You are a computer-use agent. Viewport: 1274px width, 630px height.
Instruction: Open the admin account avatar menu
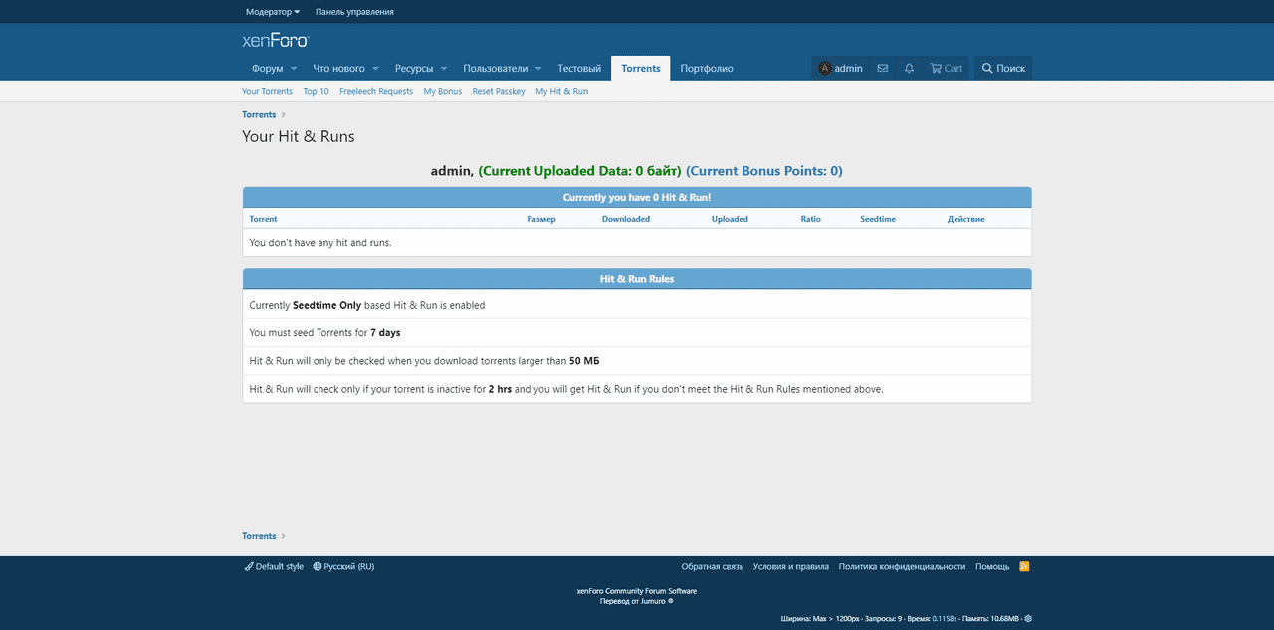click(840, 69)
